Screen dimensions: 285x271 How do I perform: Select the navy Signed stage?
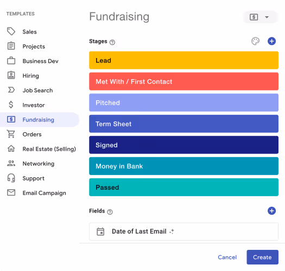point(183,145)
